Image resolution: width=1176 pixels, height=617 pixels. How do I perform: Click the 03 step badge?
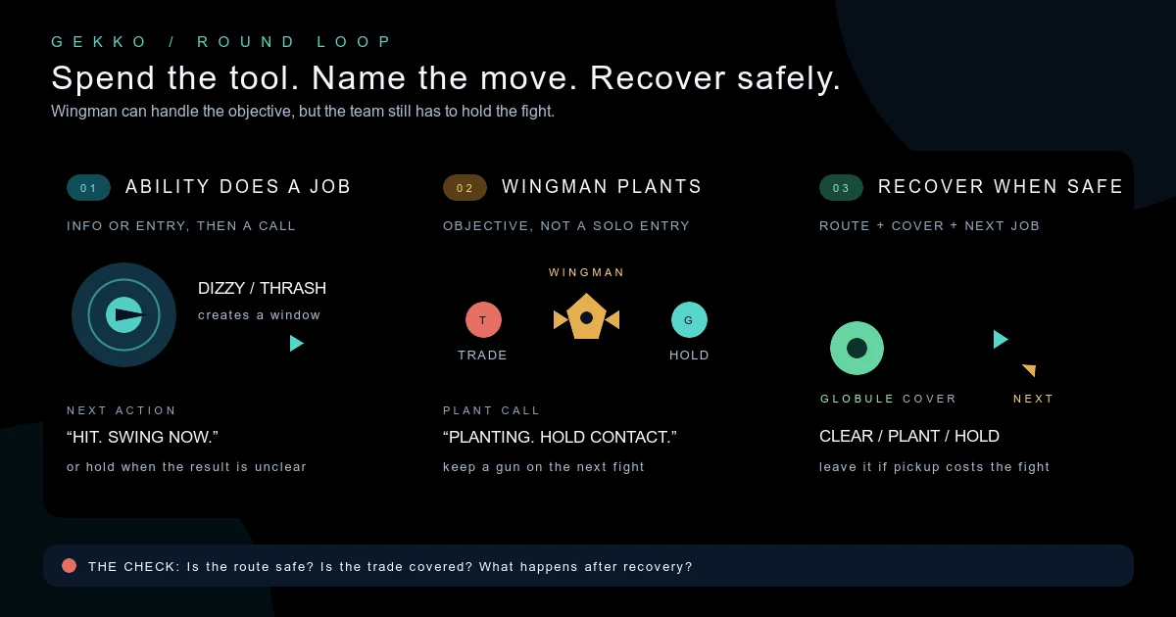(x=841, y=187)
